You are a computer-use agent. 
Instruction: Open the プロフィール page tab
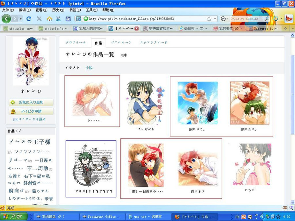pyautogui.click(x=76, y=43)
